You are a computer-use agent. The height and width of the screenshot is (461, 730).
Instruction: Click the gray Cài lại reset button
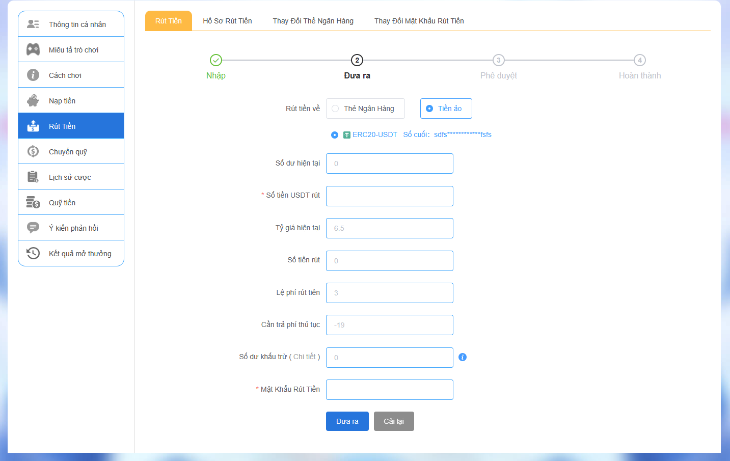(394, 421)
